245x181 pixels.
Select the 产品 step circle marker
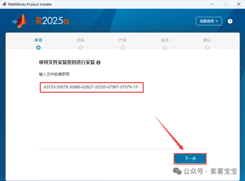click(x=123, y=48)
